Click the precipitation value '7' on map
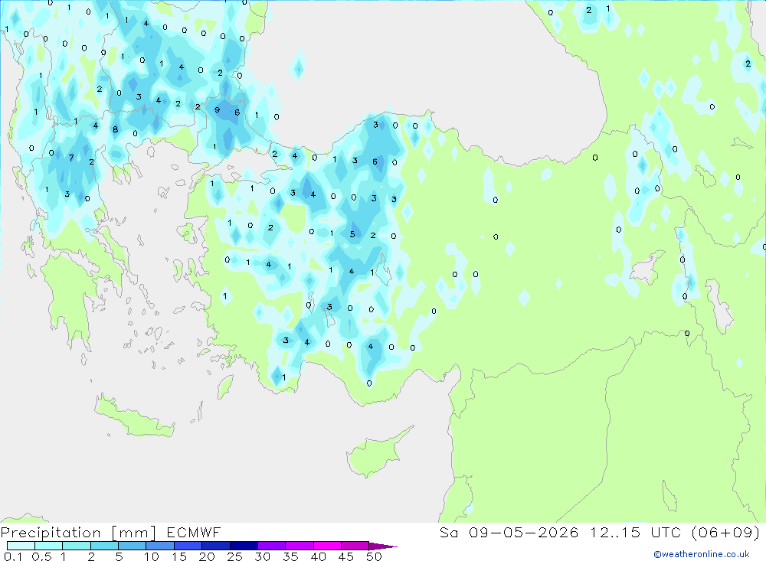The width and height of the screenshot is (766, 561). point(71,158)
